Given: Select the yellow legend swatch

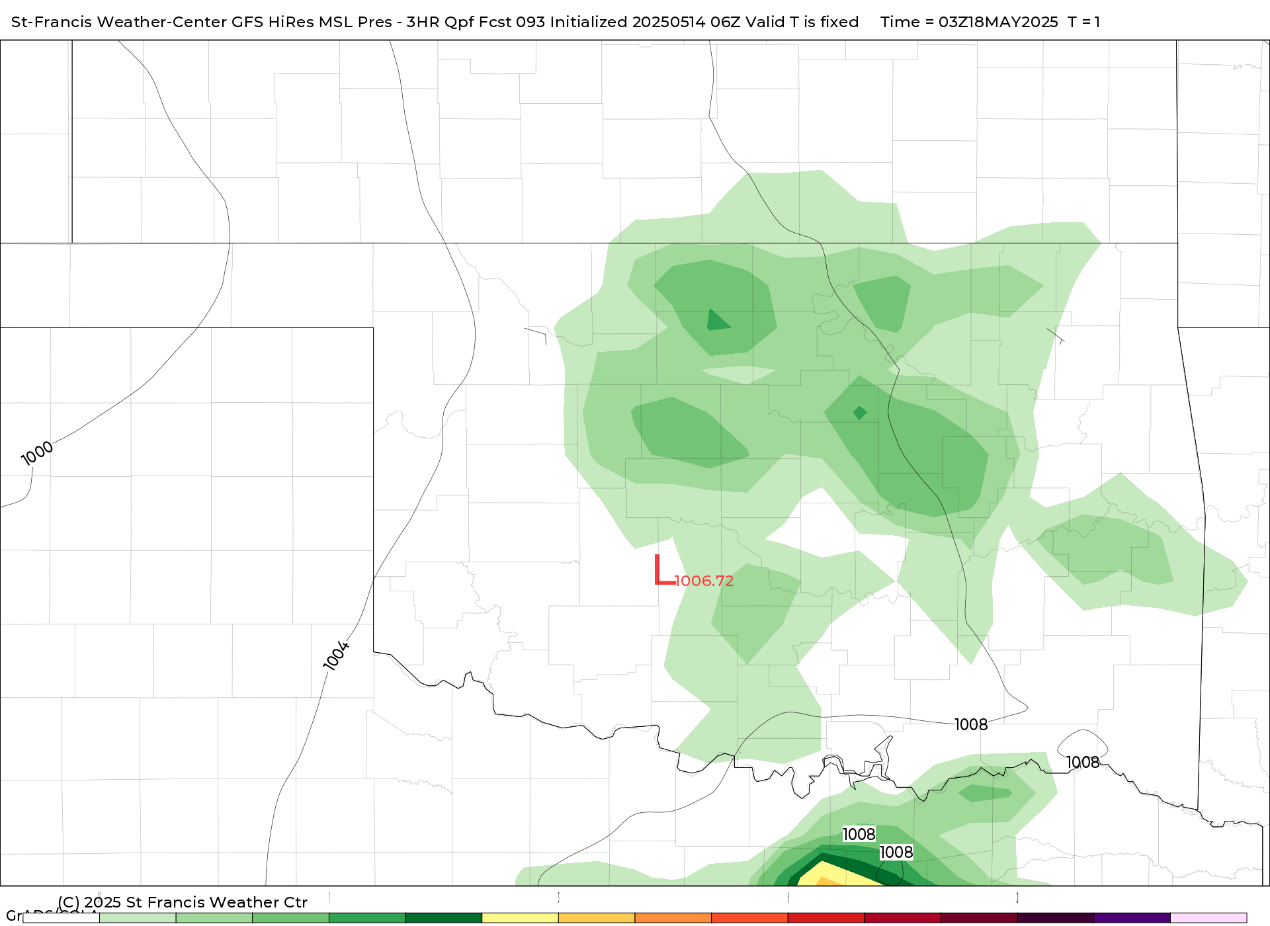Looking at the screenshot, I should coord(520,918).
